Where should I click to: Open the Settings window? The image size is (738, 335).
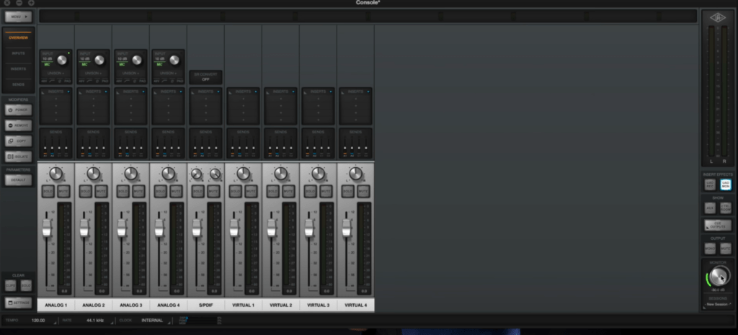(x=18, y=303)
